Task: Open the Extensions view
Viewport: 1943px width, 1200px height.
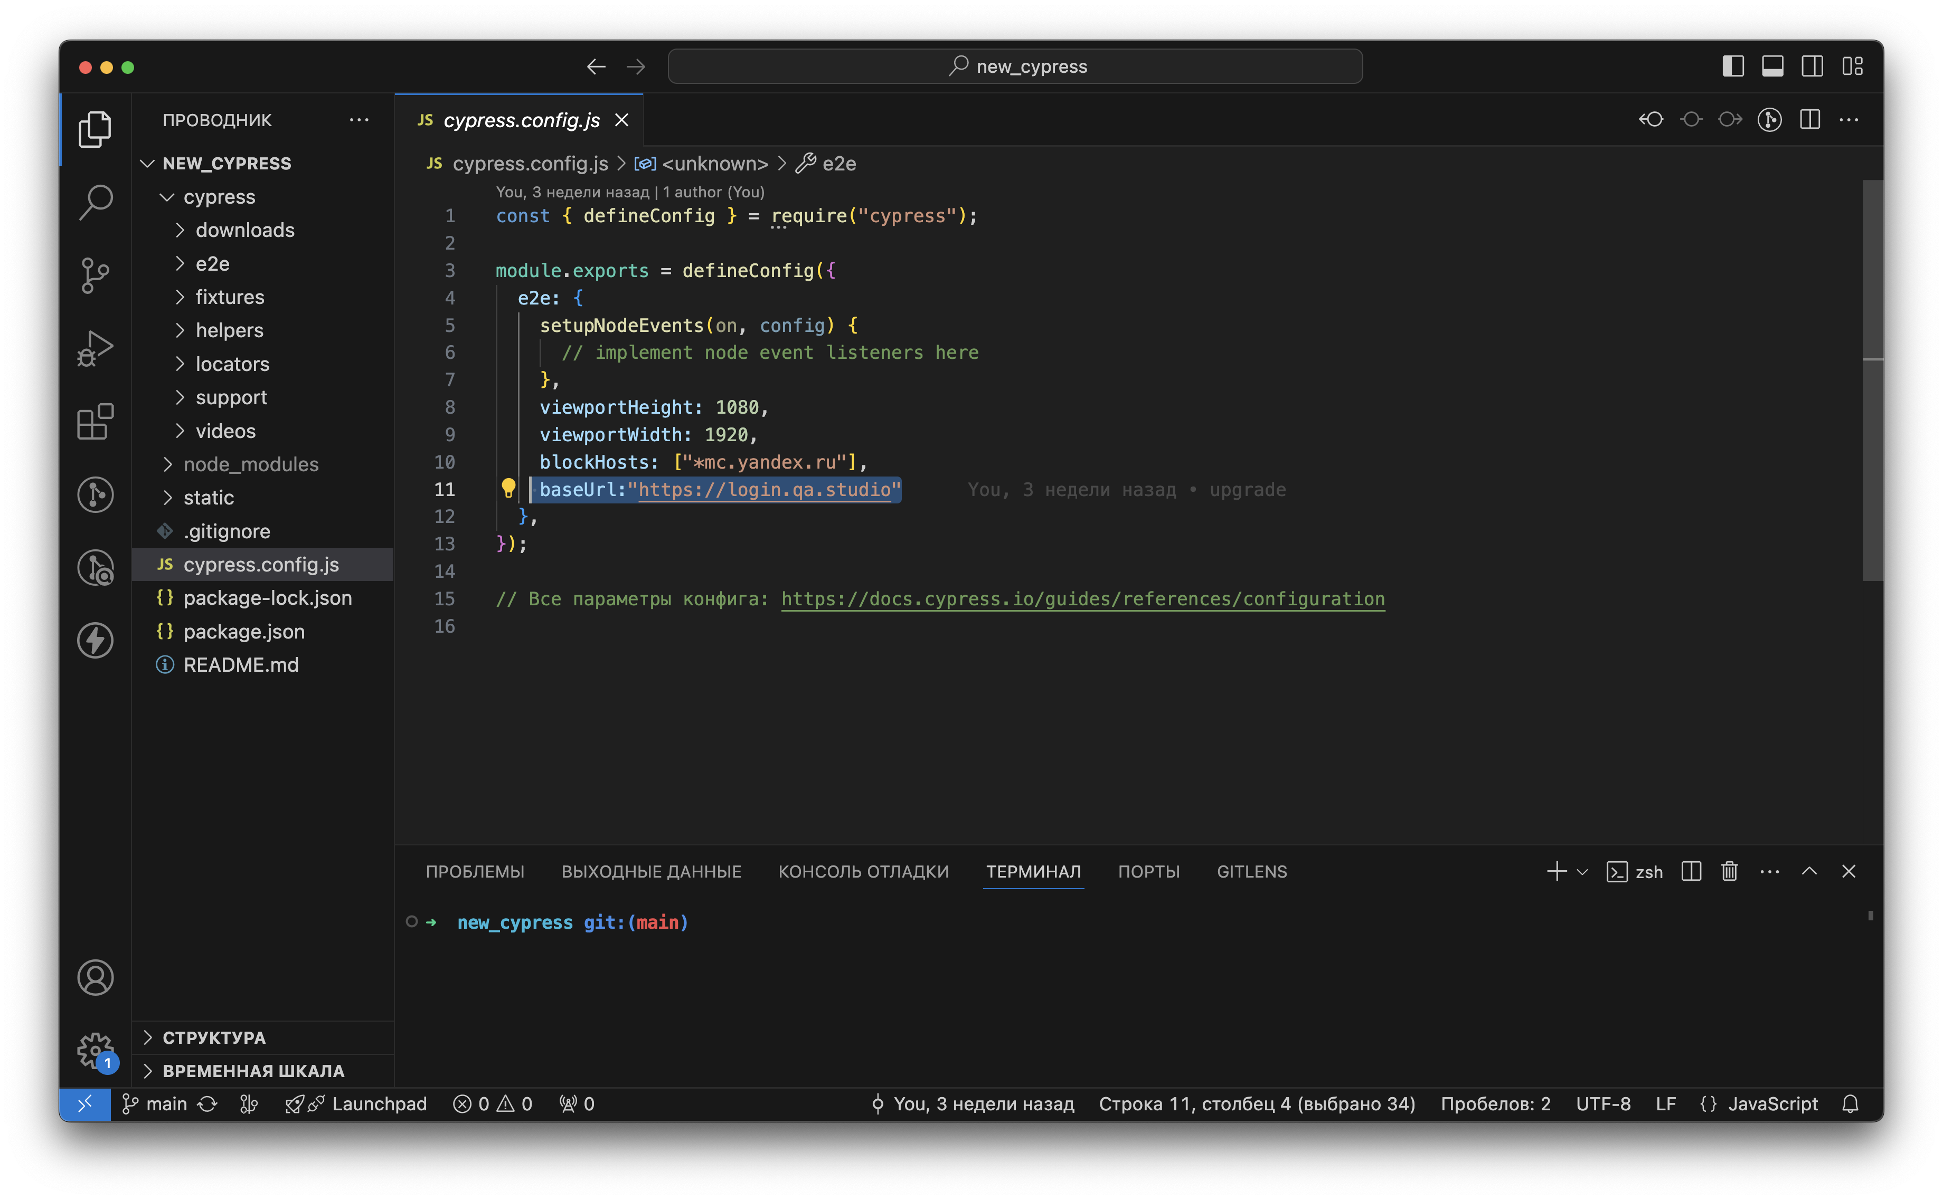Action: pyautogui.click(x=95, y=422)
